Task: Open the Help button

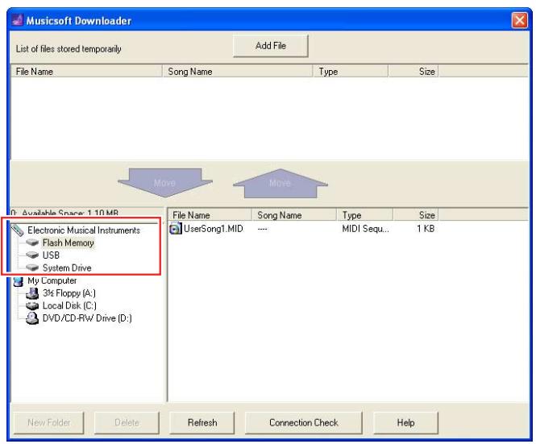Action: click(405, 422)
